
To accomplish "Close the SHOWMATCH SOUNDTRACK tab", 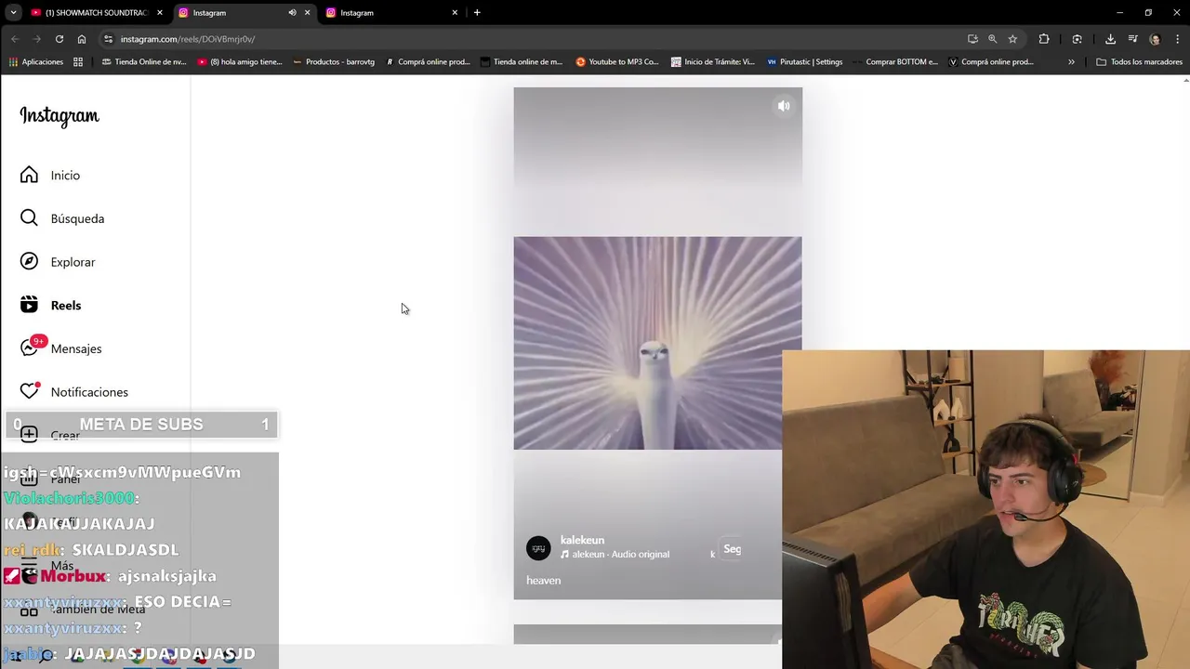I will 160,13.
